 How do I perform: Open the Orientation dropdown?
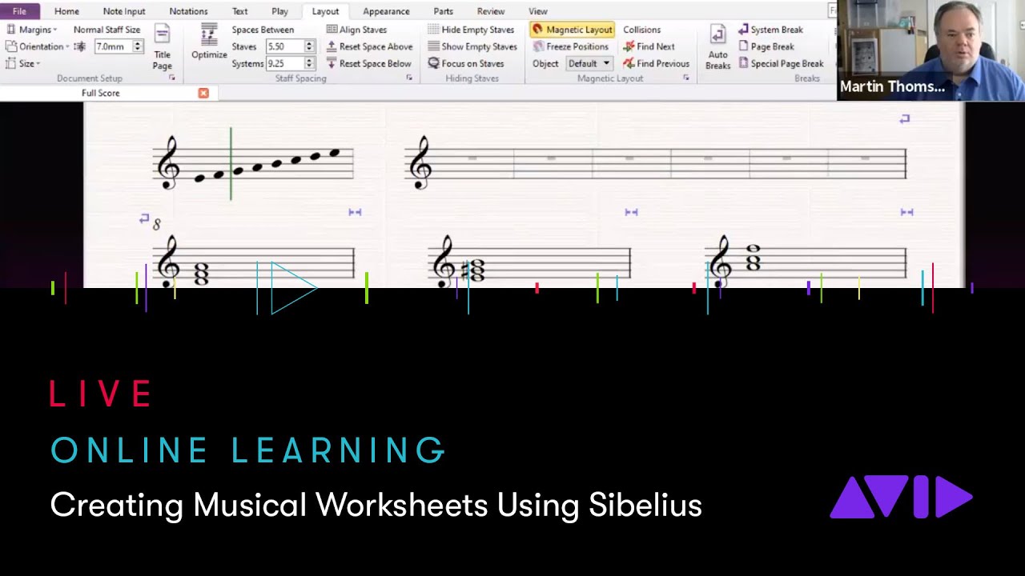click(38, 46)
